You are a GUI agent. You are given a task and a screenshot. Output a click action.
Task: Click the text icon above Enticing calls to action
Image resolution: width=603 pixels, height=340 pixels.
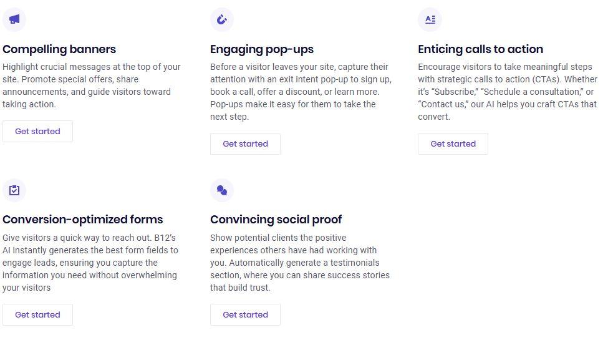click(x=430, y=19)
